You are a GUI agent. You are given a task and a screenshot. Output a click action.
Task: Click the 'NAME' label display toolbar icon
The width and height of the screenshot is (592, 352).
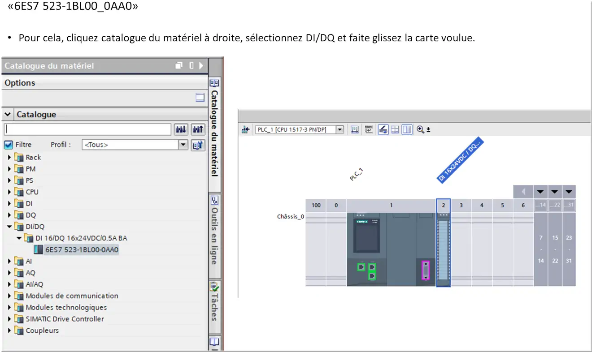[x=369, y=129]
